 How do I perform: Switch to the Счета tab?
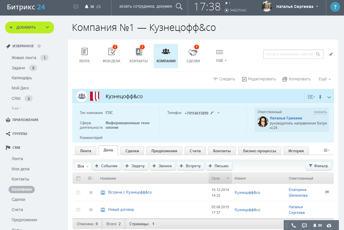pos(195,151)
